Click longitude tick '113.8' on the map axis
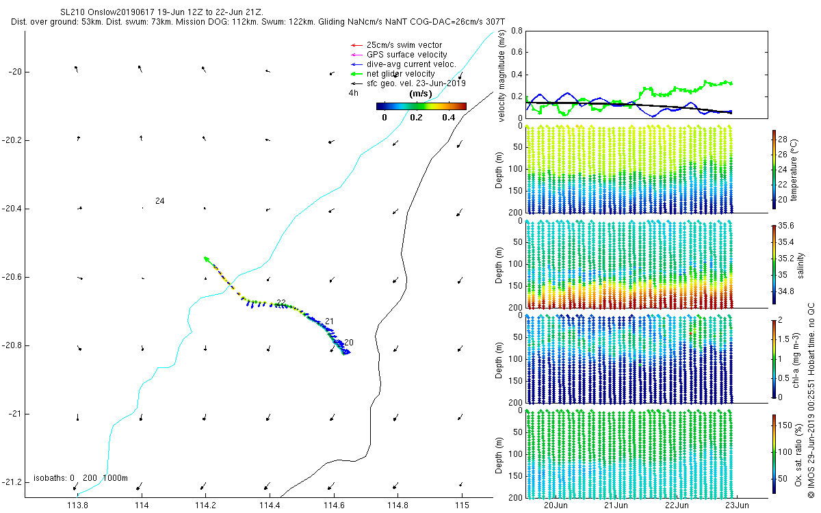This screenshot has width=821, height=513. pos(77,505)
